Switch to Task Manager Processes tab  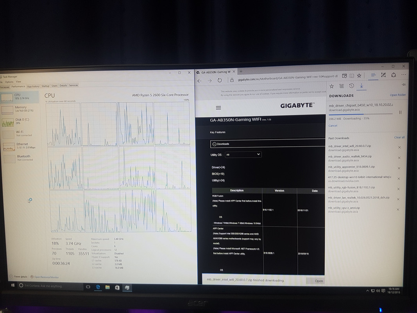(x=5, y=87)
